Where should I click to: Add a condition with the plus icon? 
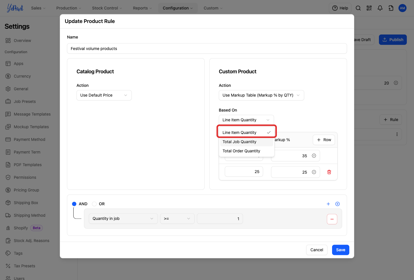point(328,204)
